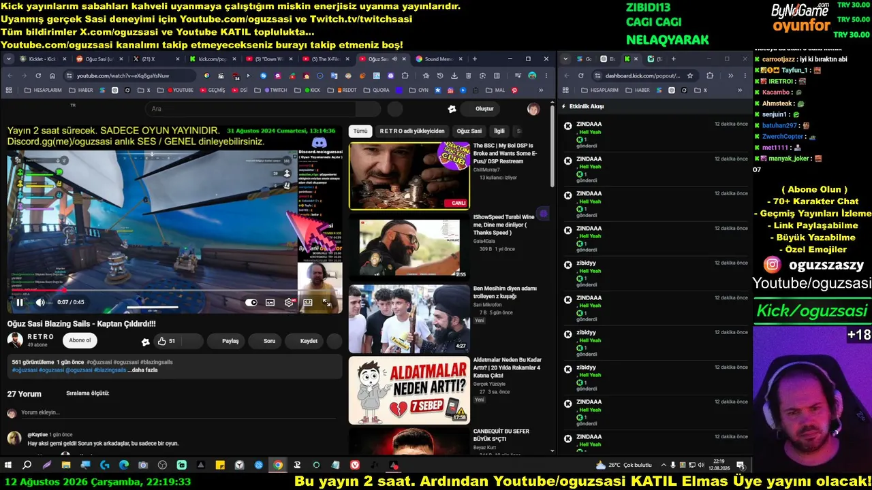Open the weather widget showing 26°C
872x490 pixels.
point(623,465)
